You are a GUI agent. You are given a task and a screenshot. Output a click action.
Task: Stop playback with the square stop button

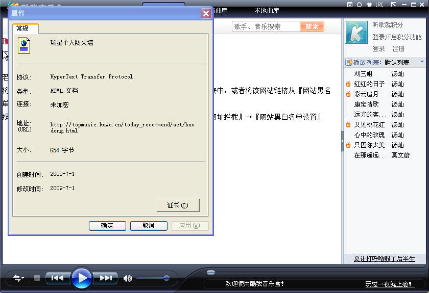click(37, 278)
